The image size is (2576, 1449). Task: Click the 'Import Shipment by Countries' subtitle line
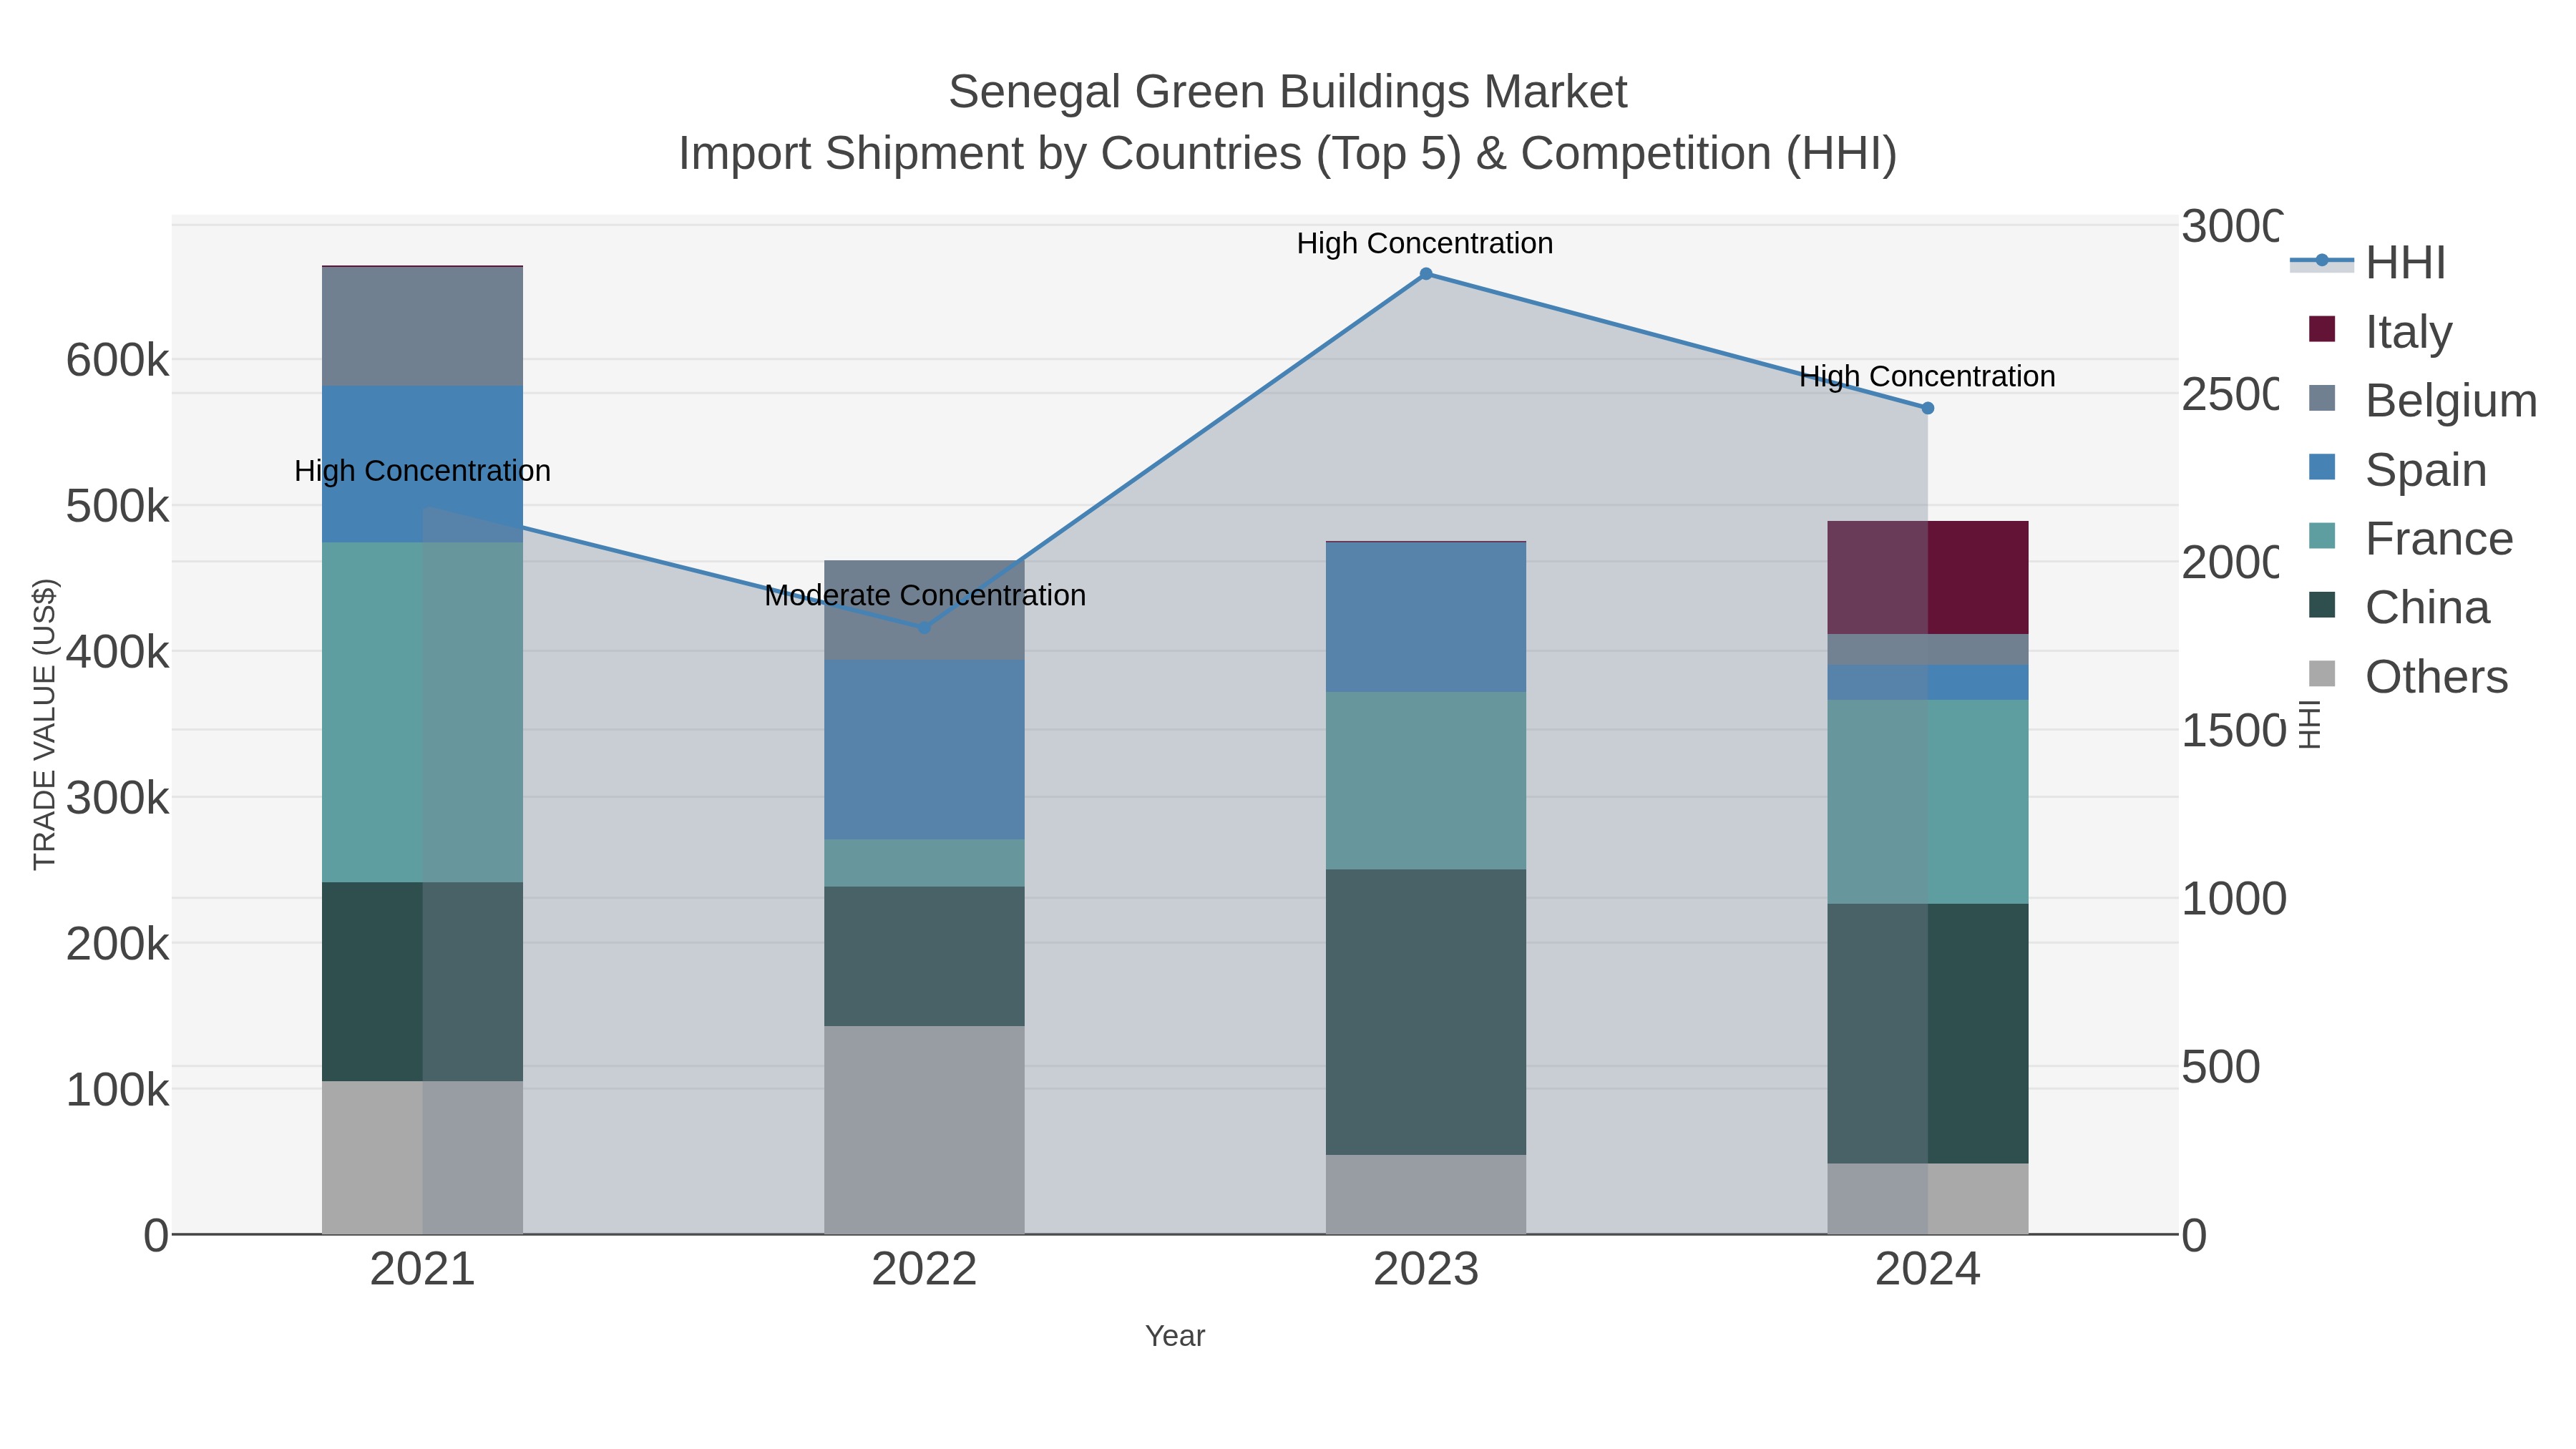pos(1288,154)
